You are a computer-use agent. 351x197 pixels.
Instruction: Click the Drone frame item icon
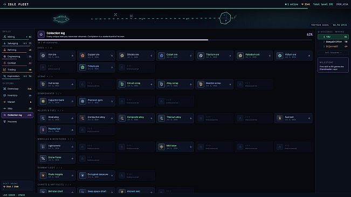(x=43, y=158)
